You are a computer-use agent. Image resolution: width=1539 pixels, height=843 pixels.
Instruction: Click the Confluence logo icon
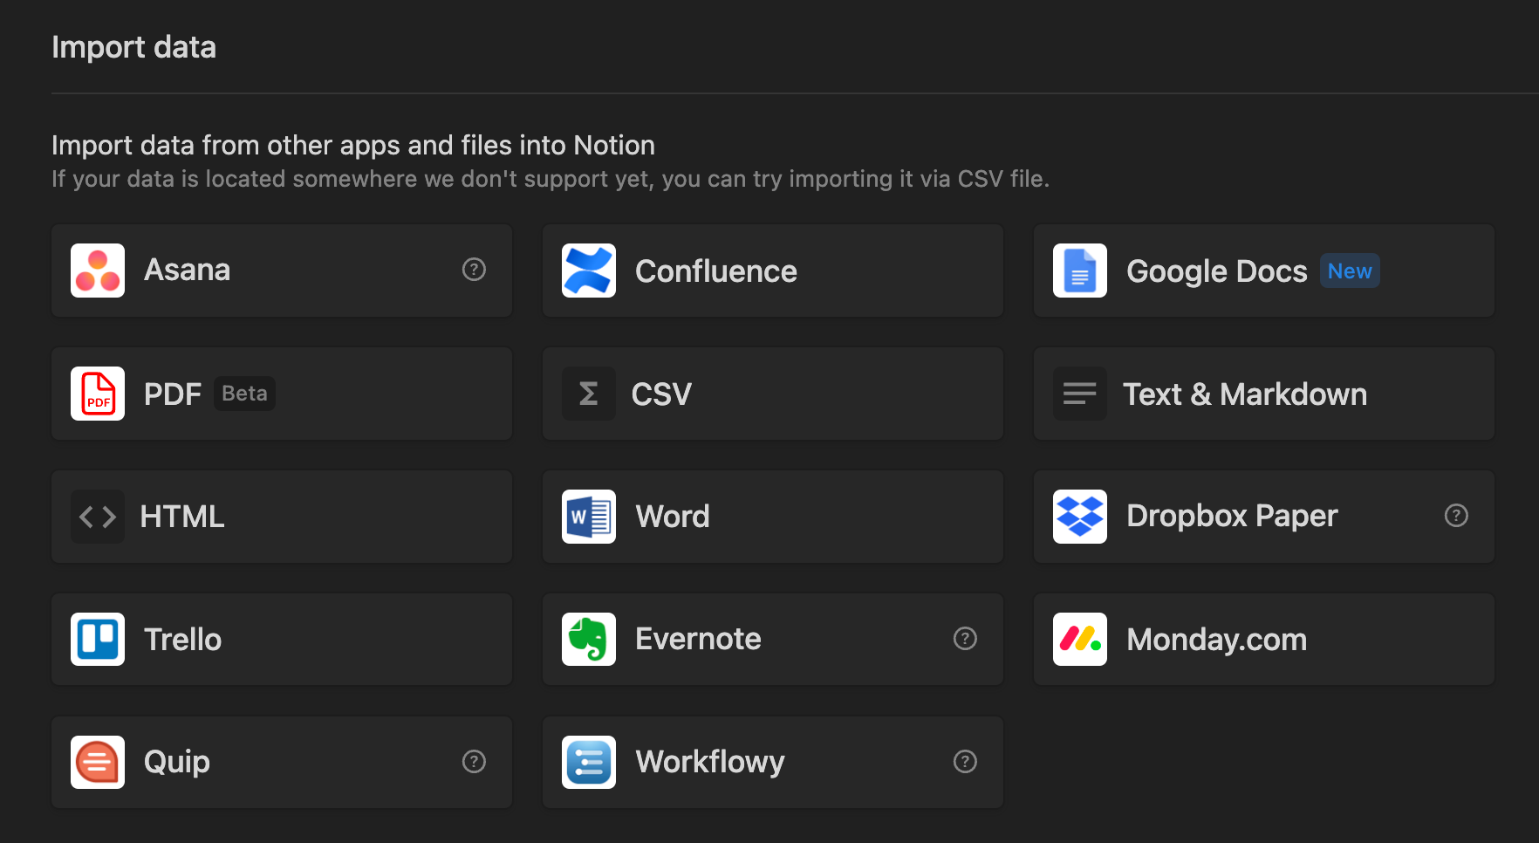click(x=589, y=271)
